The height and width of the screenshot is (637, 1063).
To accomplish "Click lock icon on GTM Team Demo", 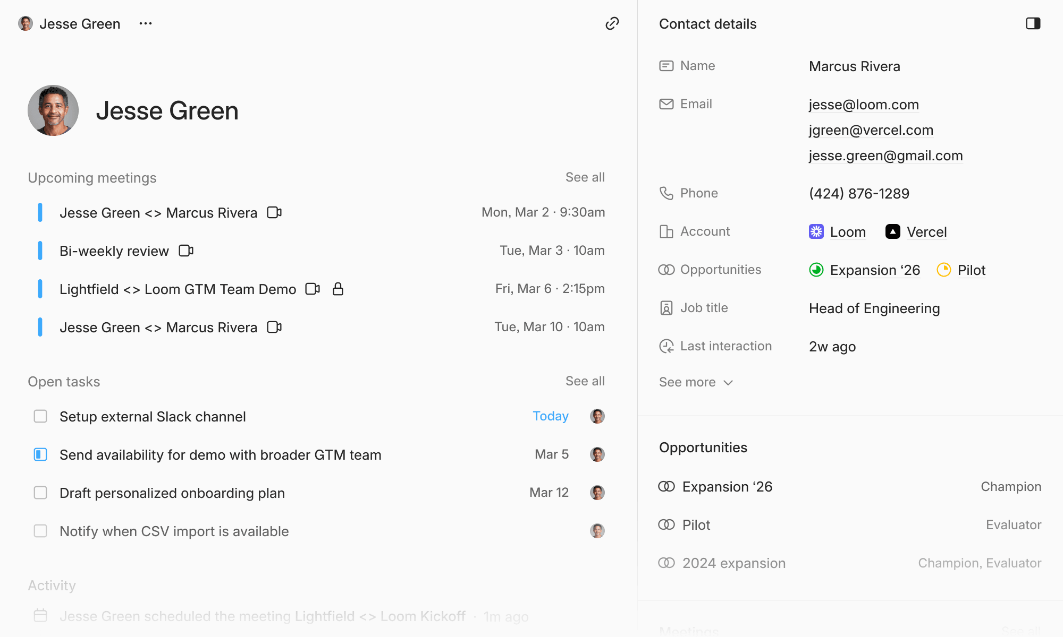I will point(338,289).
